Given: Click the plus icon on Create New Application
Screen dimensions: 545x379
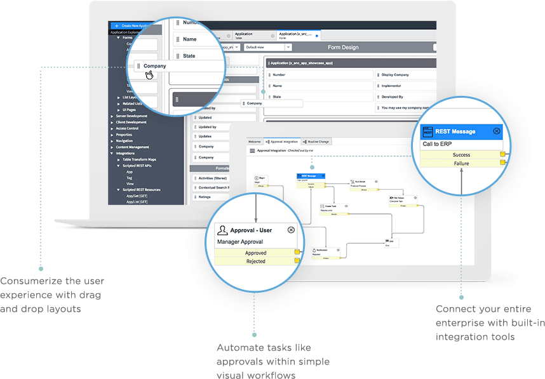Looking at the screenshot, I should tap(117, 25).
